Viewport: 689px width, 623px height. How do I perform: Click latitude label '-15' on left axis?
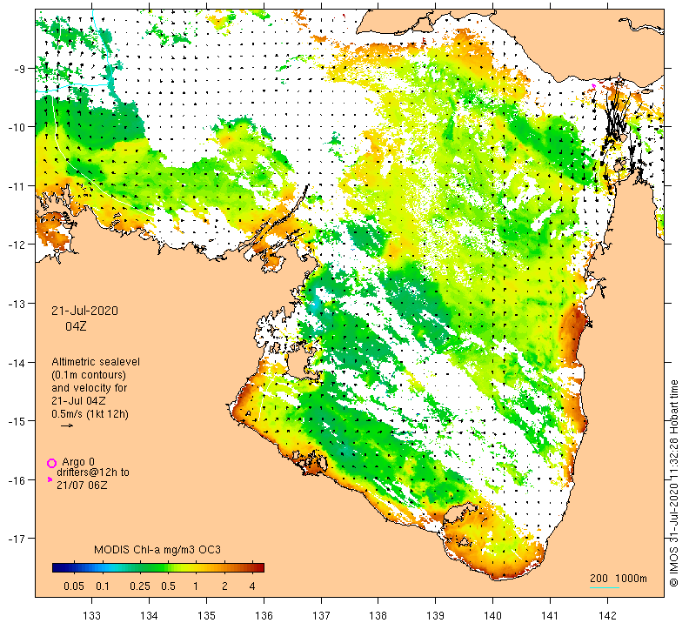17,421
